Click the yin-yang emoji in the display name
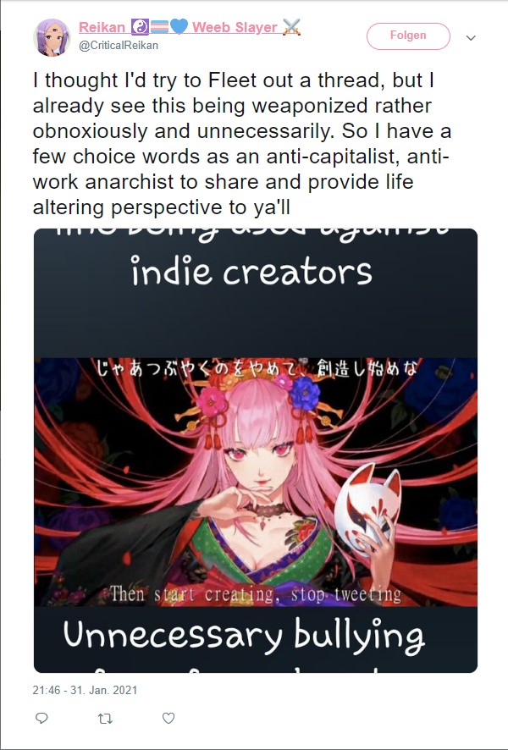Image resolution: width=508 pixels, height=750 pixels. tap(140, 27)
